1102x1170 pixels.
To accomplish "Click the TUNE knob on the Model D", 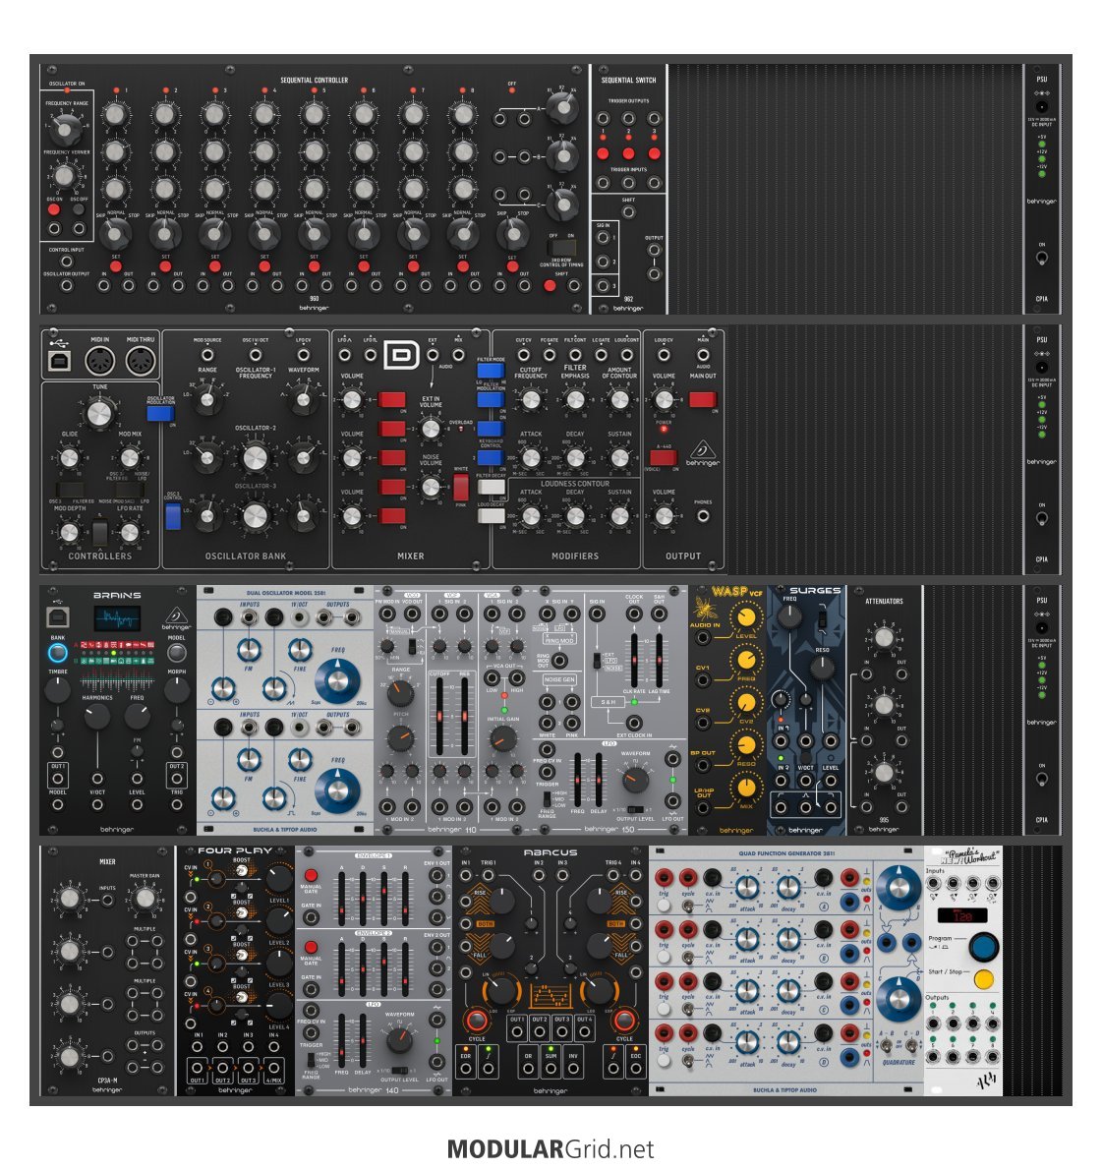I will tap(98, 413).
